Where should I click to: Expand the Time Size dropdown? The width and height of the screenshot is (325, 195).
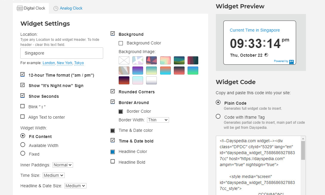(54, 175)
